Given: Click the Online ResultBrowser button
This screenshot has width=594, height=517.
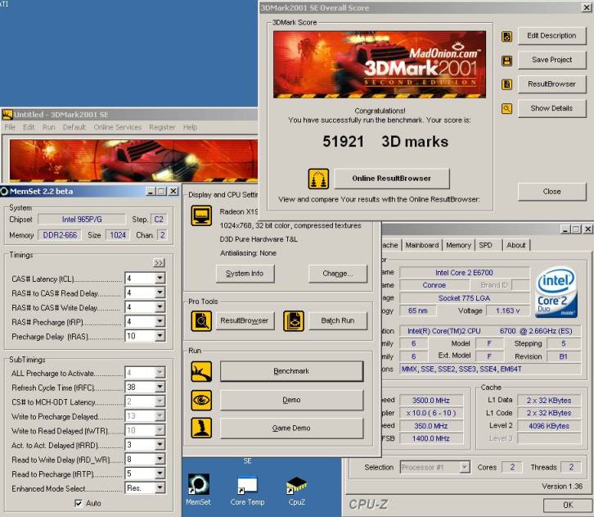Looking at the screenshot, I should (x=392, y=179).
